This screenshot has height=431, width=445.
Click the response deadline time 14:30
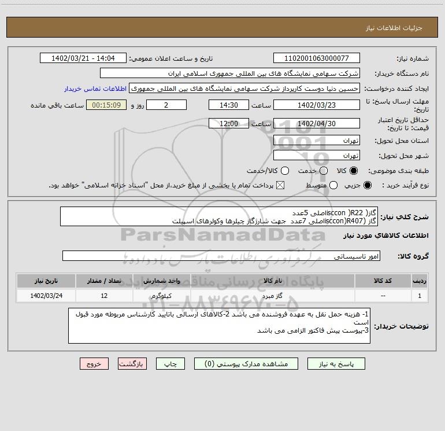tap(229, 105)
